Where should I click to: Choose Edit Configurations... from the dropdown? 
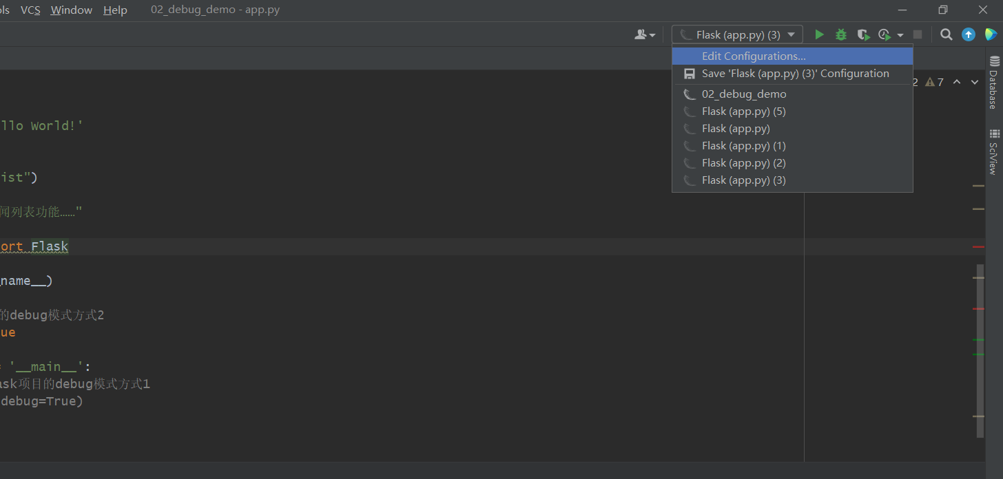(792, 56)
